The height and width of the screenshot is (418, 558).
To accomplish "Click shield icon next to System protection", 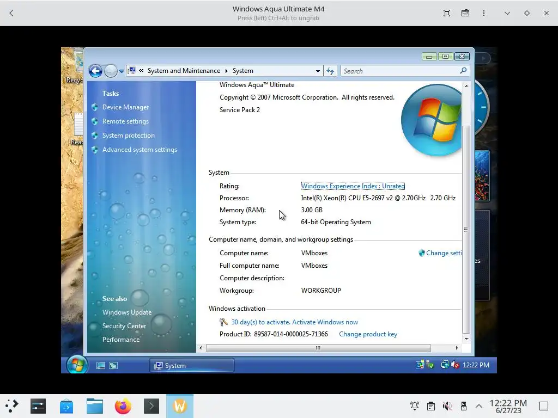I will 95,136.
